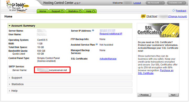Open the Statistics tab

pyautogui.click(x=74, y=11)
